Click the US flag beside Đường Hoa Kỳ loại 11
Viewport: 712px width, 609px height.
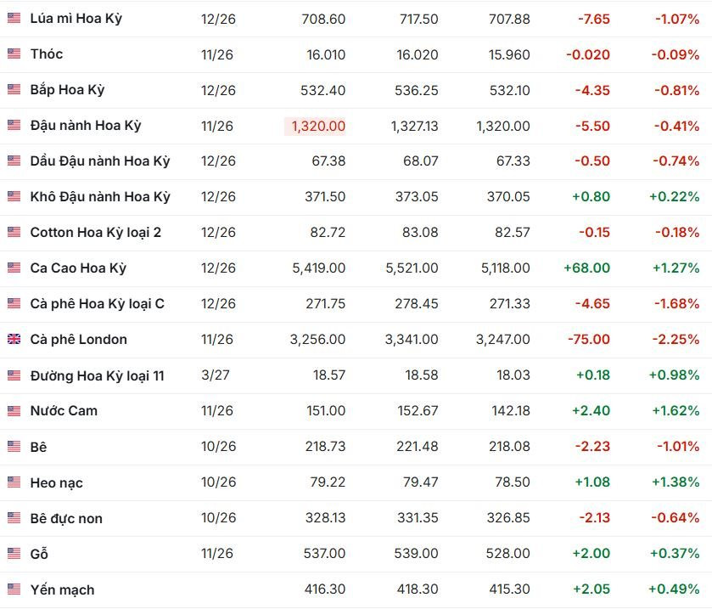tap(14, 375)
